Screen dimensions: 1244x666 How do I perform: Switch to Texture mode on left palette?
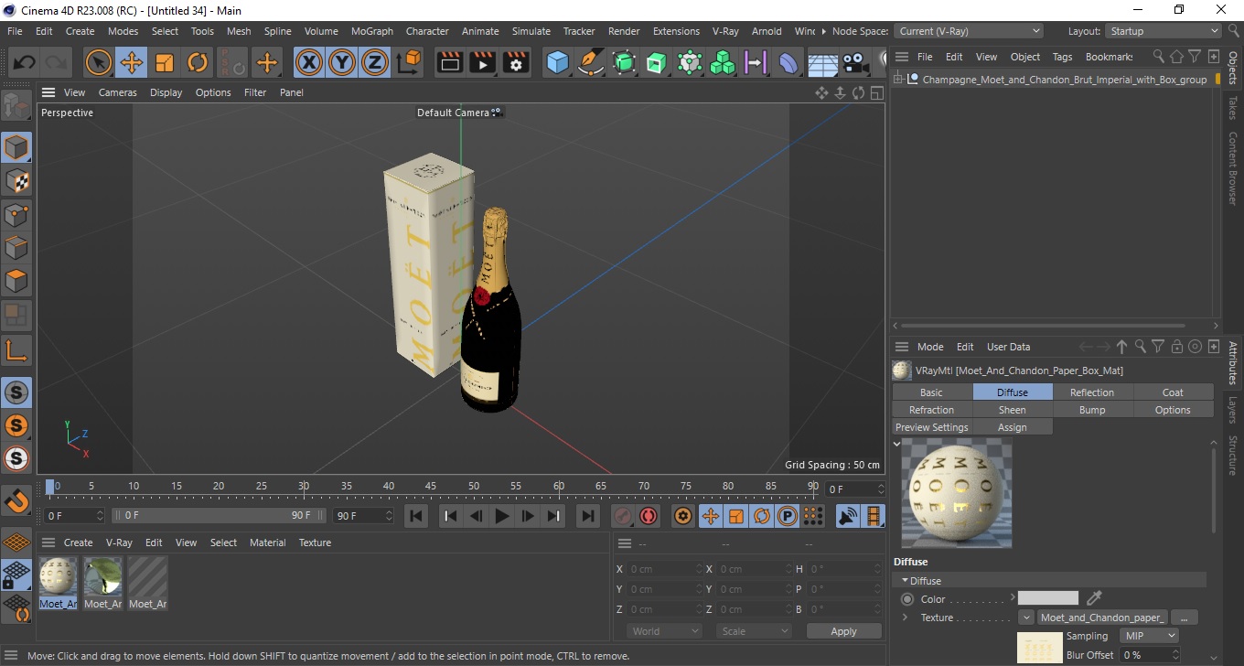[16, 181]
